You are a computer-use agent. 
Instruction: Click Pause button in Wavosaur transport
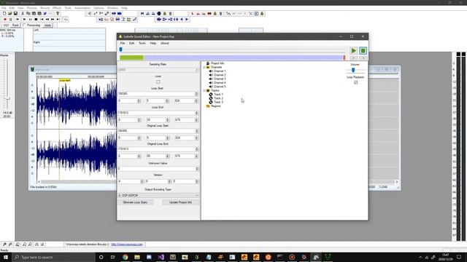point(30,20)
